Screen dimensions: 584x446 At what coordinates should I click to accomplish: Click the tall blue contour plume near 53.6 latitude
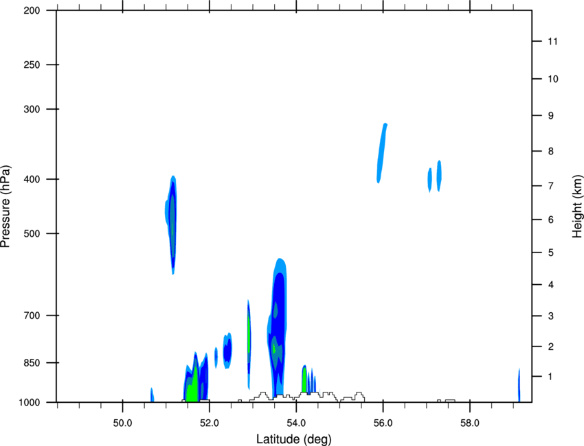click(278, 327)
